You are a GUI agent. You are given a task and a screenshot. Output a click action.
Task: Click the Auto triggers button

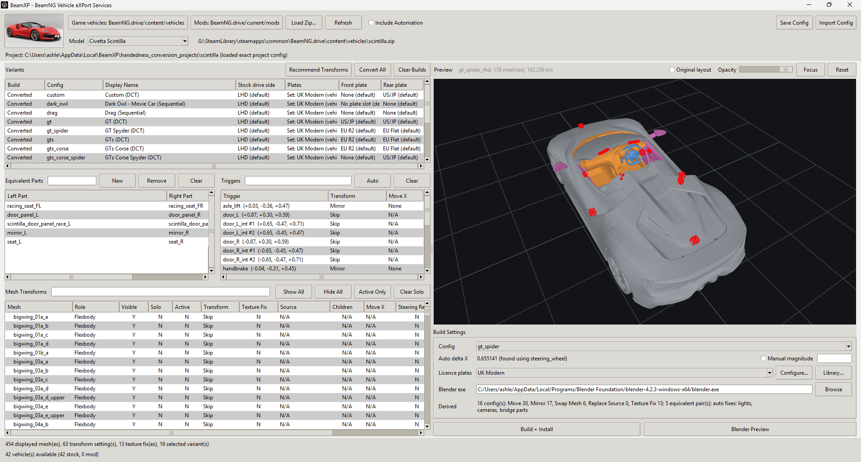pos(373,181)
